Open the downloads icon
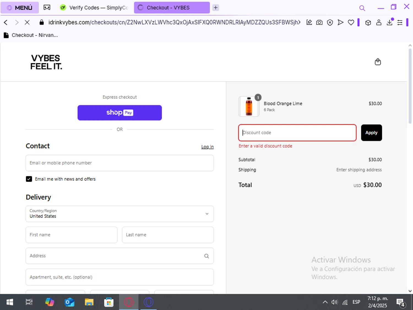This screenshot has height=310, width=413. tap(390, 22)
